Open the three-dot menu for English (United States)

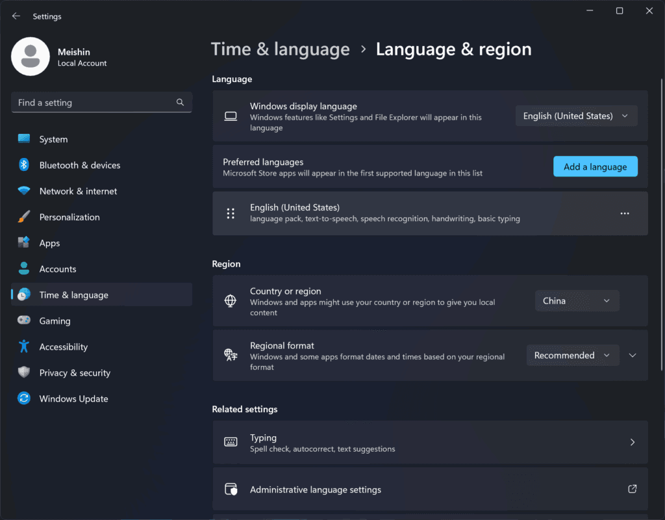coord(624,213)
